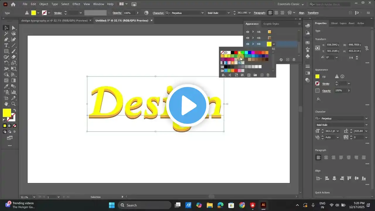
Task: Open the Symbols panel (club icon) in dock
Action: (x=308, y=56)
